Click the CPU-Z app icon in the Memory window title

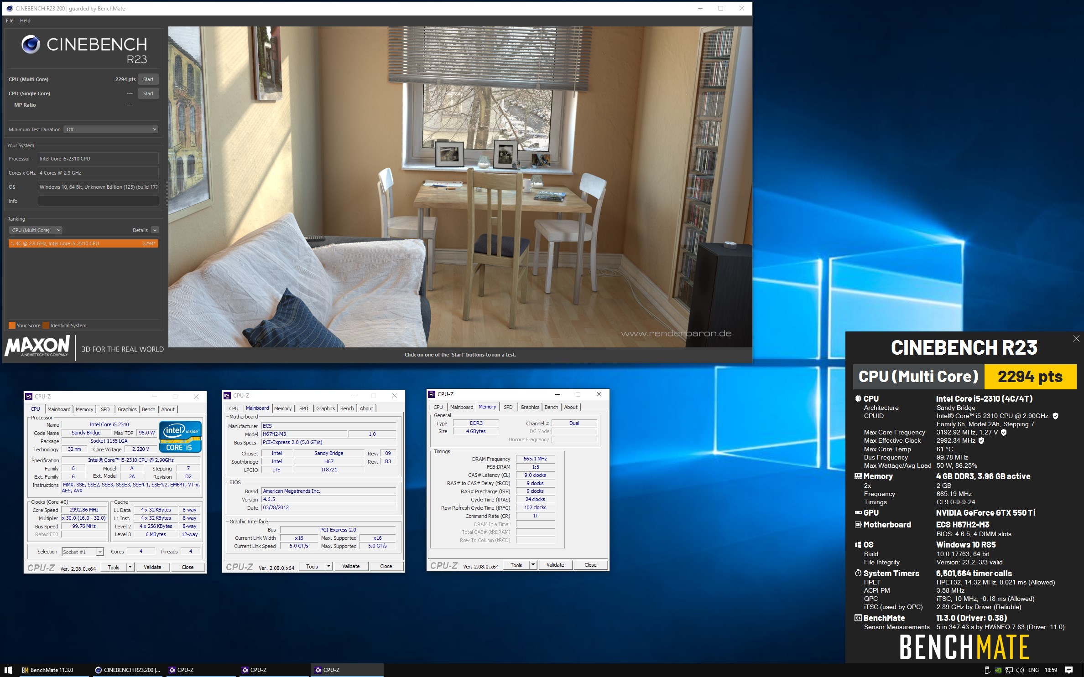432,394
